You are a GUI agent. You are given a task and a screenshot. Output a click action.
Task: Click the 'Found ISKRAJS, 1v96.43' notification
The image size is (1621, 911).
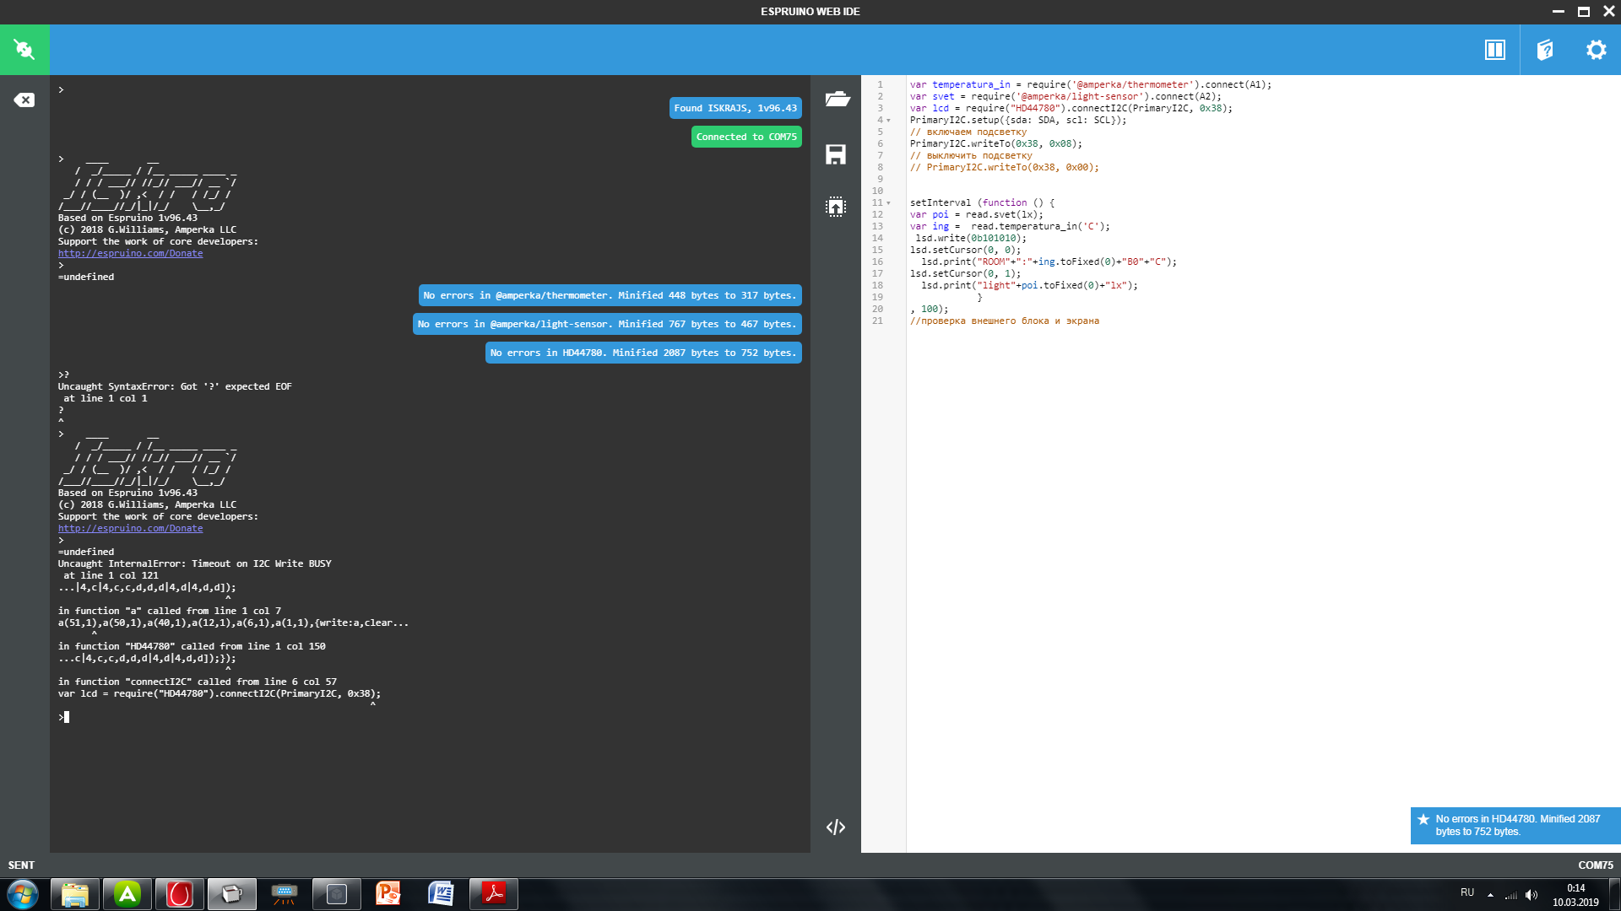[735, 108]
